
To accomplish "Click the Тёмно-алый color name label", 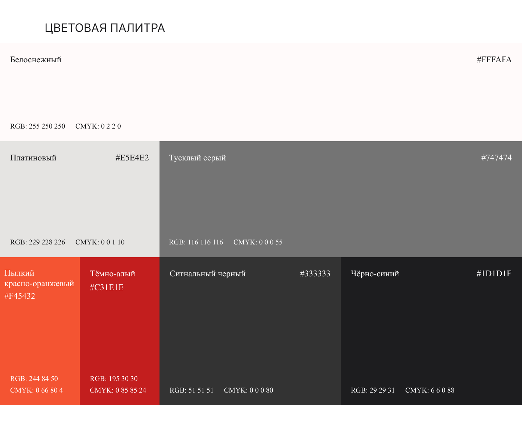I will pyautogui.click(x=112, y=274).
